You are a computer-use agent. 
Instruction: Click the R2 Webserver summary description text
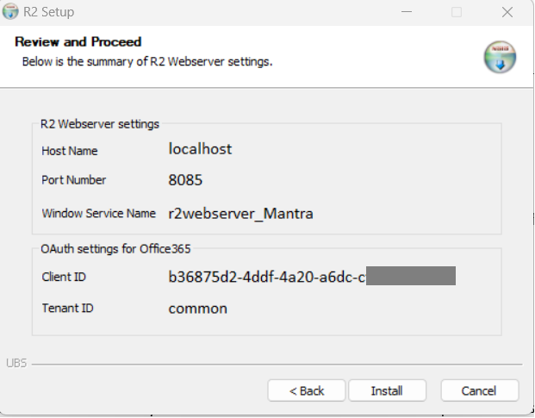pyautogui.click(x=147, y=62)
